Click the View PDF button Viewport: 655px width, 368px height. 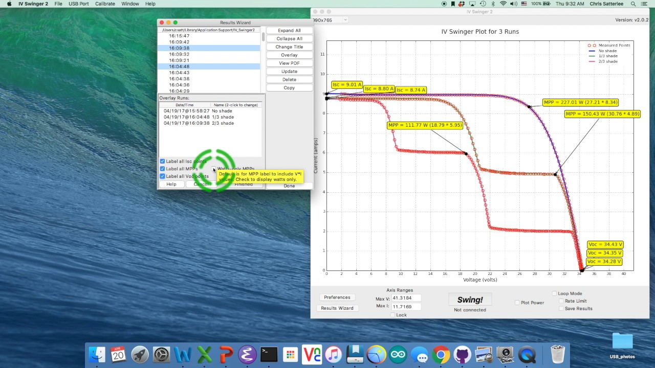289,63
